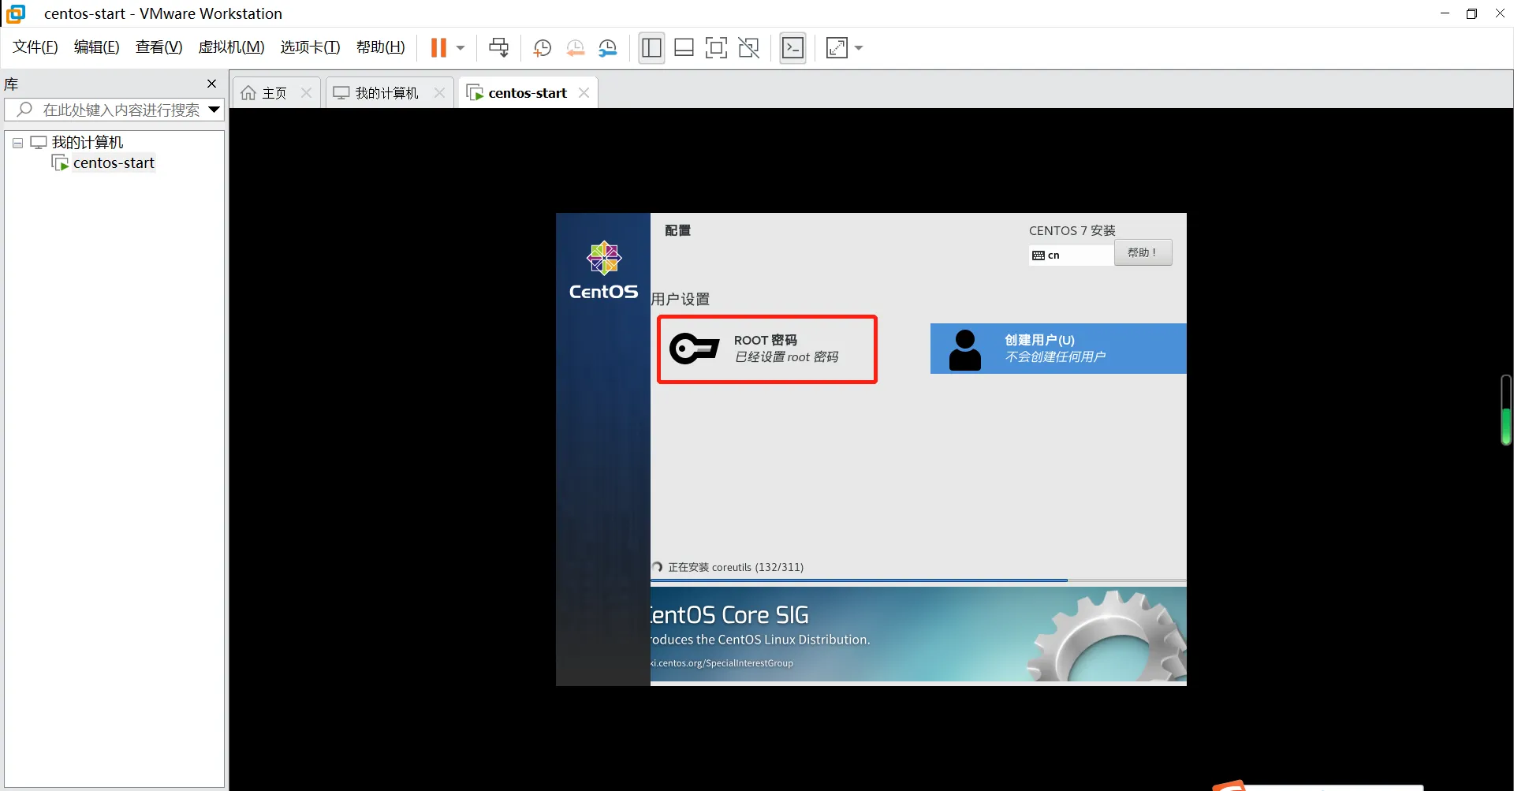Select centos-start in the library tree

[114, 163]
